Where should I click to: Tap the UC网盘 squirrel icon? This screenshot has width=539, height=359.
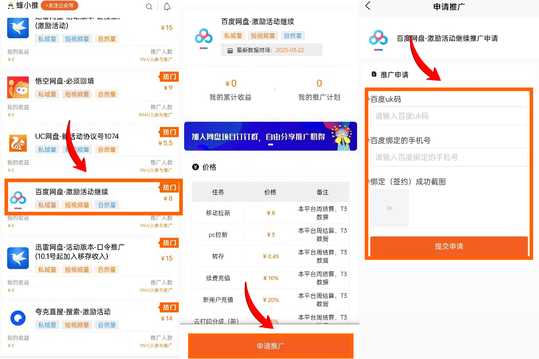pyautogui.click(x=18, y=143)
